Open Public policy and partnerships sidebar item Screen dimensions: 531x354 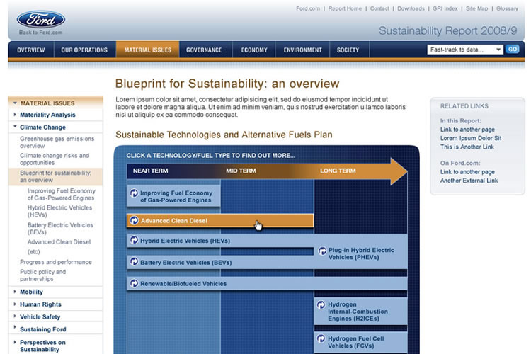tap(42, 275)
